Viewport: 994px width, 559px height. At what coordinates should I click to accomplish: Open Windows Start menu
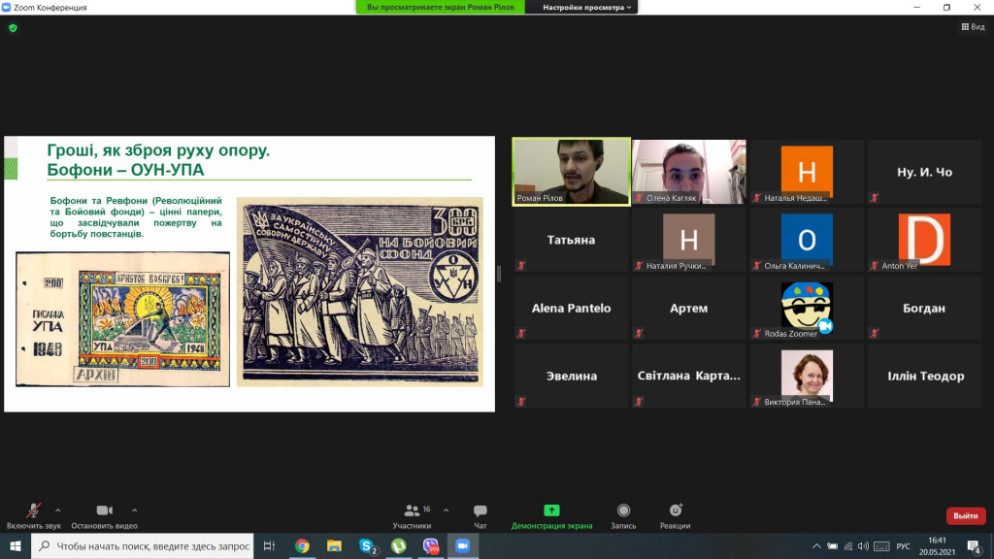(x=16, y=545)
